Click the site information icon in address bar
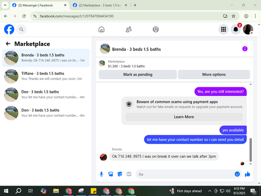Image resolution: width=261 pixels, height=196 pixels. click(x=35, y=16)
